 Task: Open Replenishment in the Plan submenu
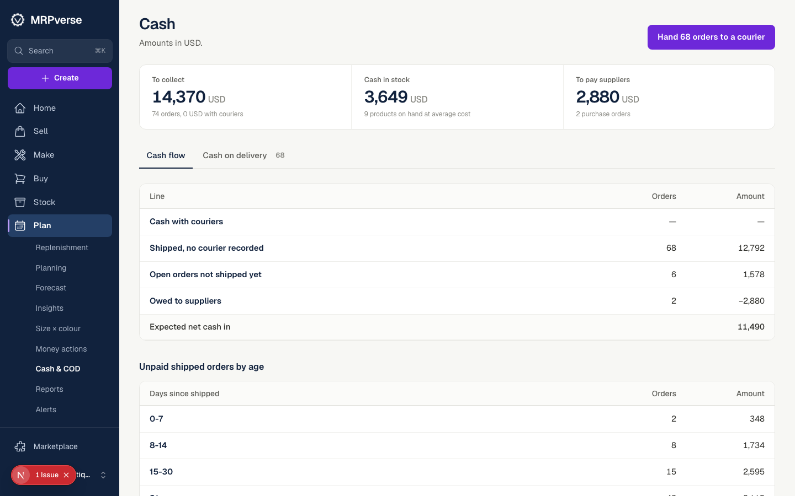point(62,247)
